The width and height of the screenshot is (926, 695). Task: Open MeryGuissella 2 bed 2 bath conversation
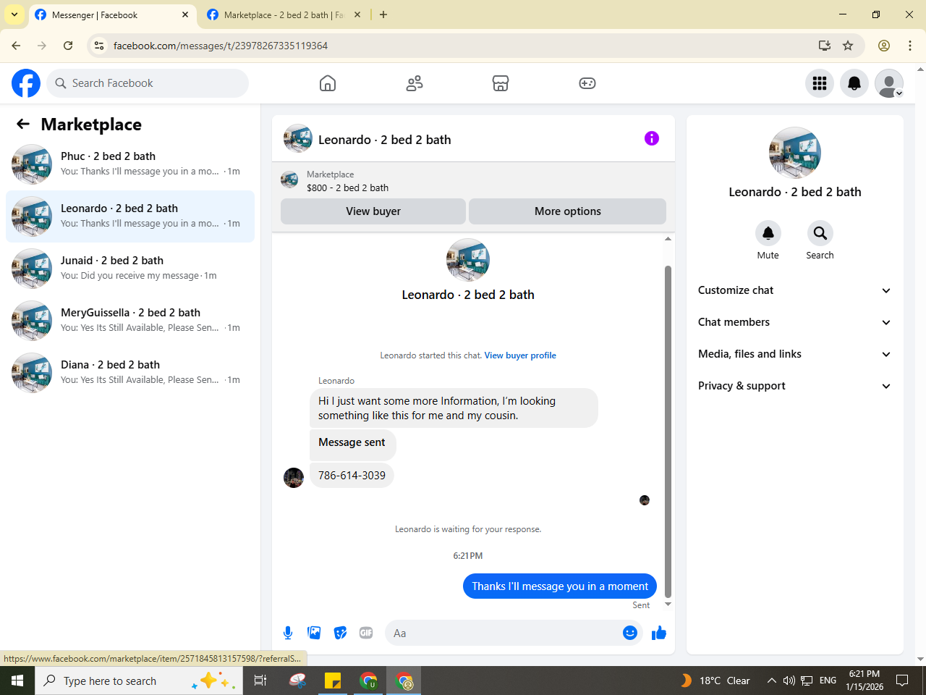point(130,321)
